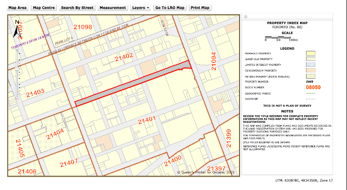The width and height of the screenshot is (347, 190).
Task: Click the Retired PIN legend swatch
Action: pyautogui.click(x=310, y=76)
